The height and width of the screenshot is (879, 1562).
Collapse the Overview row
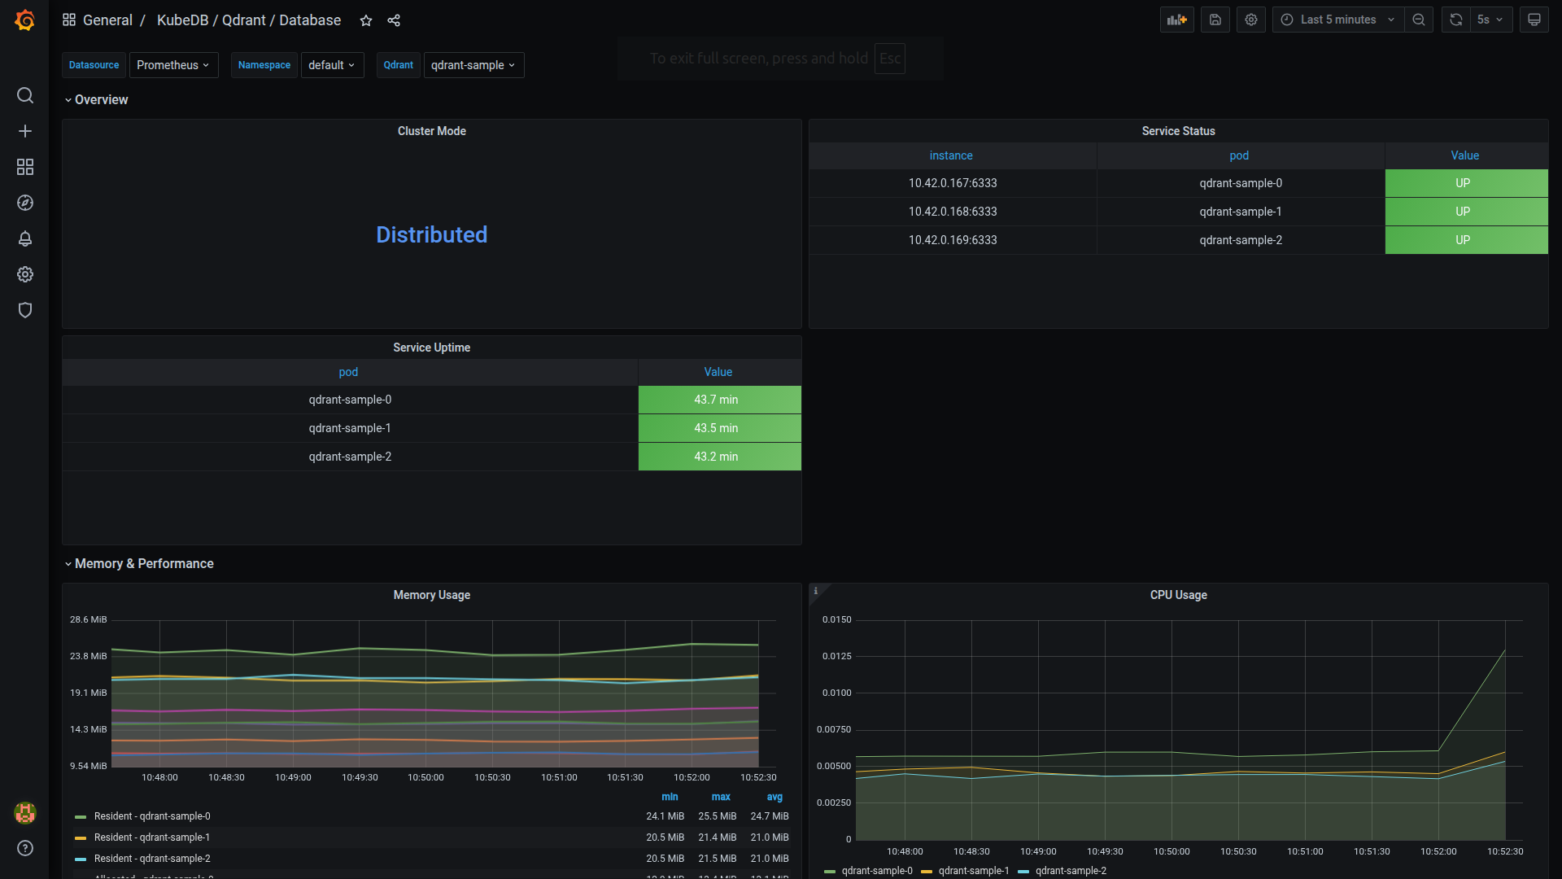point(96,99)
